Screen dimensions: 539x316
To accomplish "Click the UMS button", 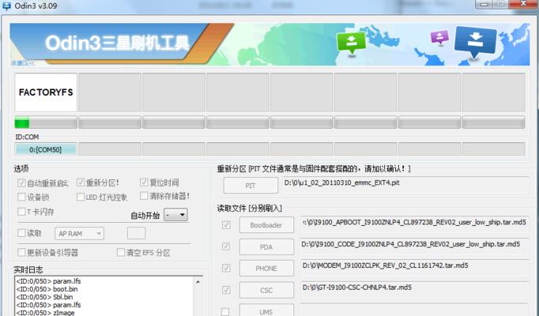I will 266,310.
